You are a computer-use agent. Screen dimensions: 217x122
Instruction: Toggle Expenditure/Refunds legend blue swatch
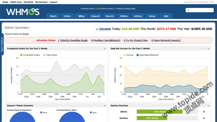click(138, 55)
